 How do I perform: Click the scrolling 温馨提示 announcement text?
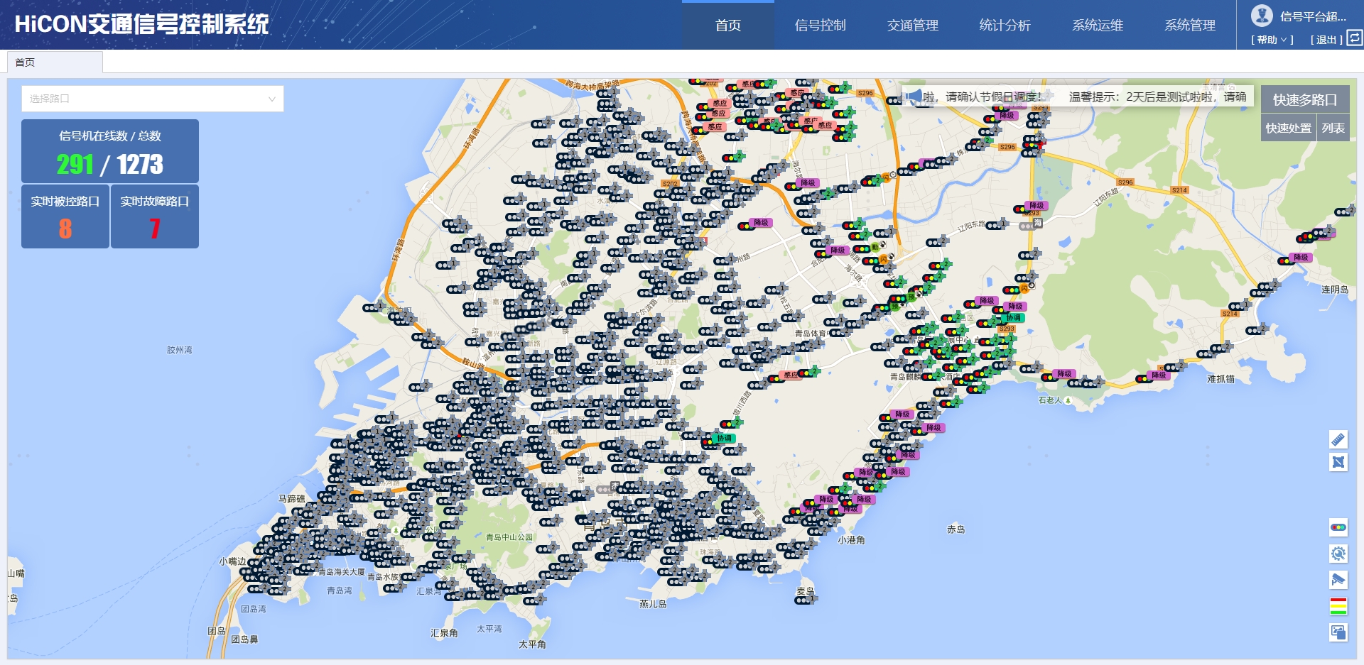point(1083,97)
